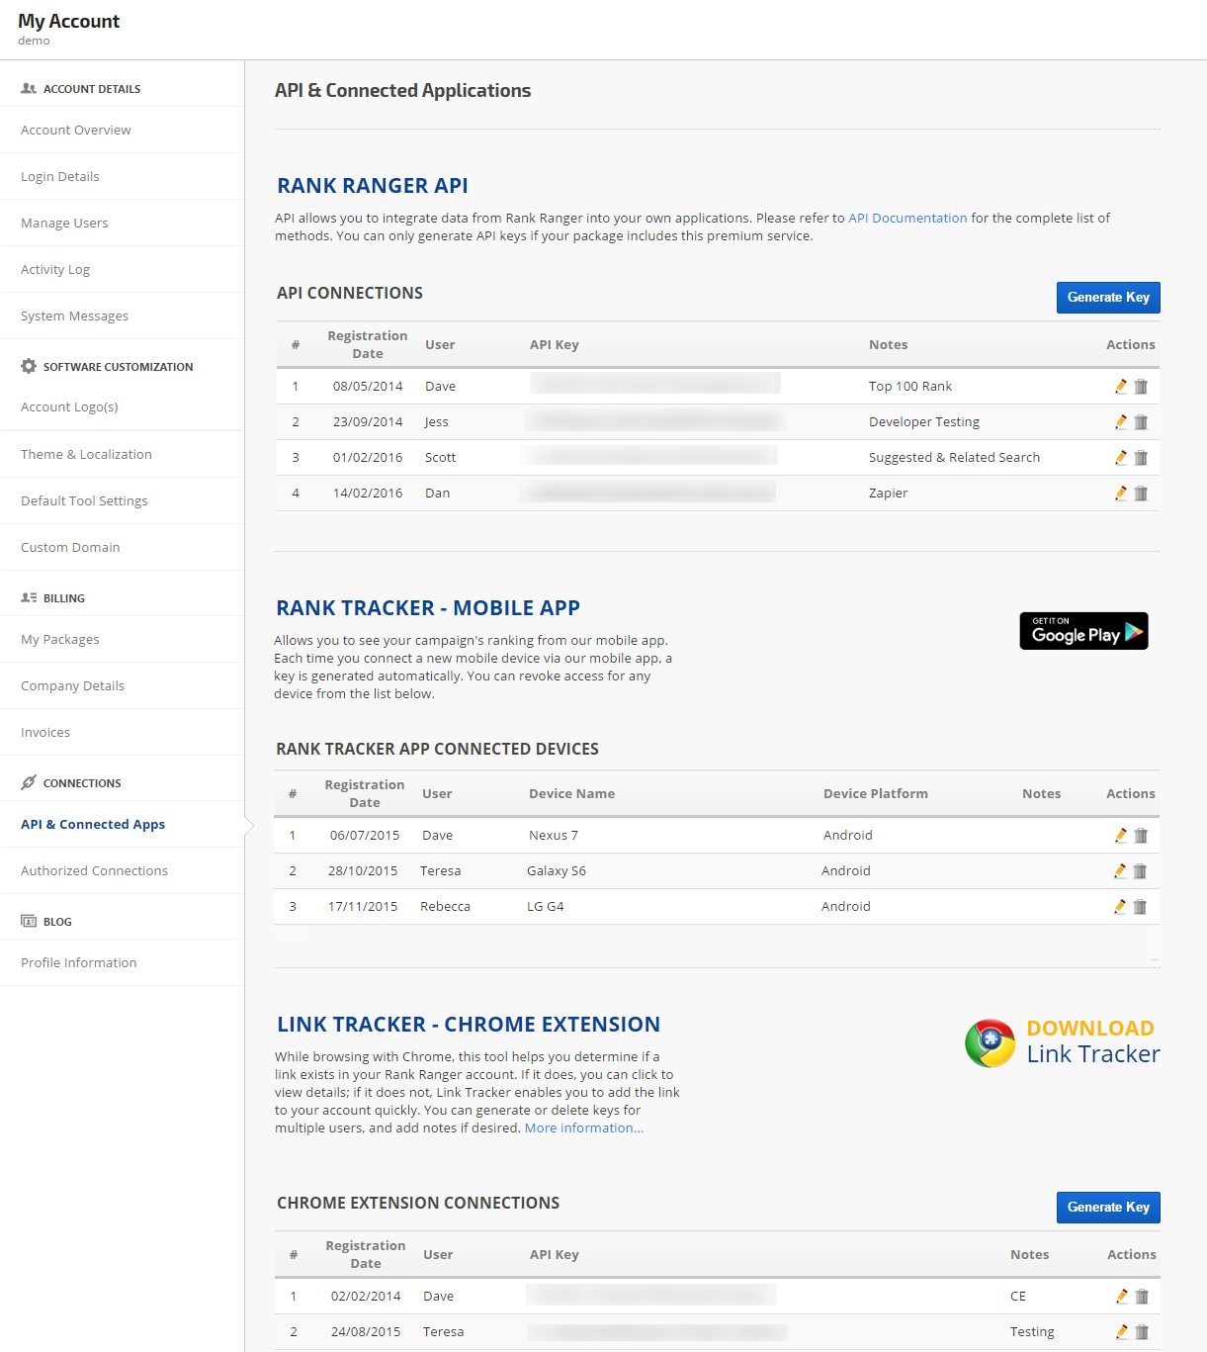Edit the Zapier API key row

tap(1121, 494)
